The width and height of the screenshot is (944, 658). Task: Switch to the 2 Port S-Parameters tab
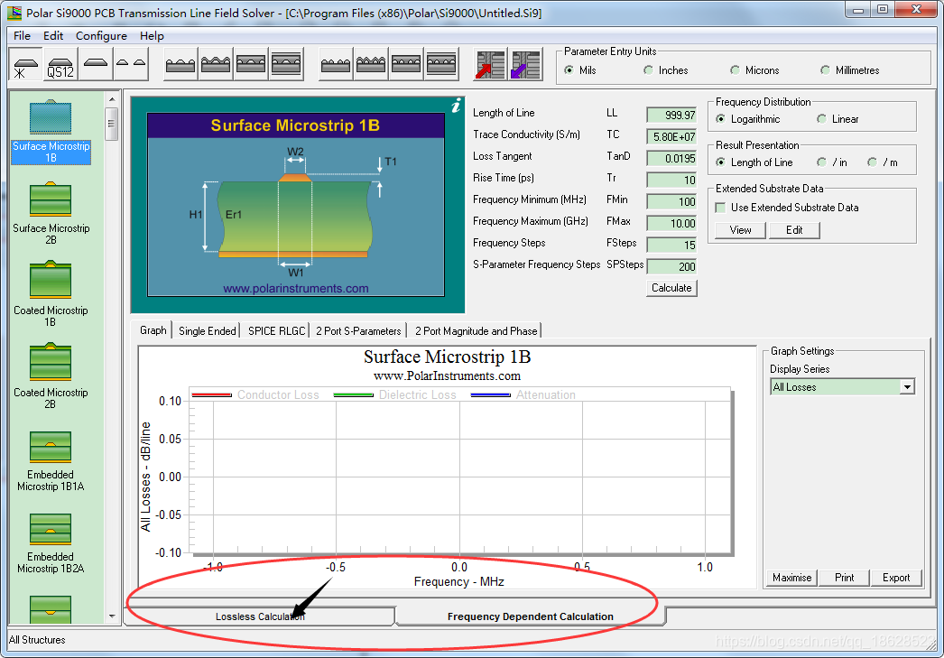pos(358,331)
